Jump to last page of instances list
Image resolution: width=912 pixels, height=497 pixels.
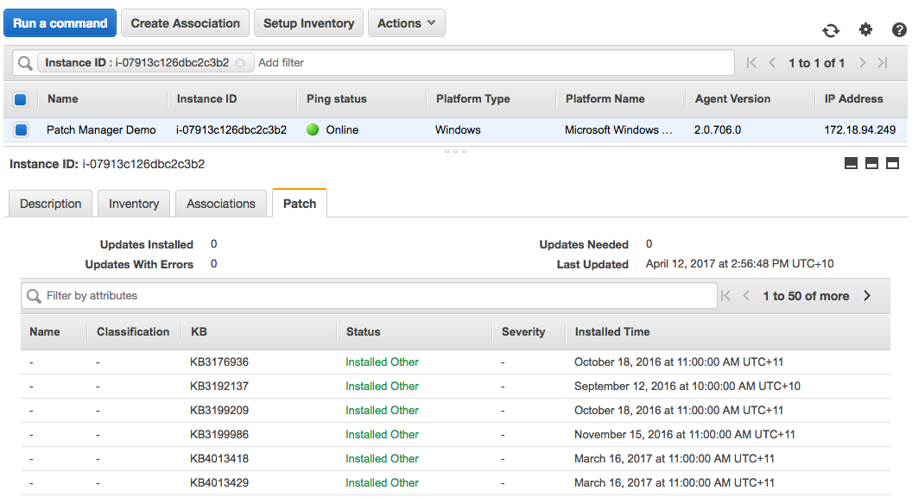coord(883,63)
